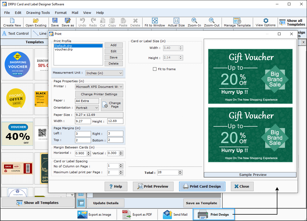Screen dimensions: 307x221
Task: Click Edit in Print Profile
Action: (113, 51)
